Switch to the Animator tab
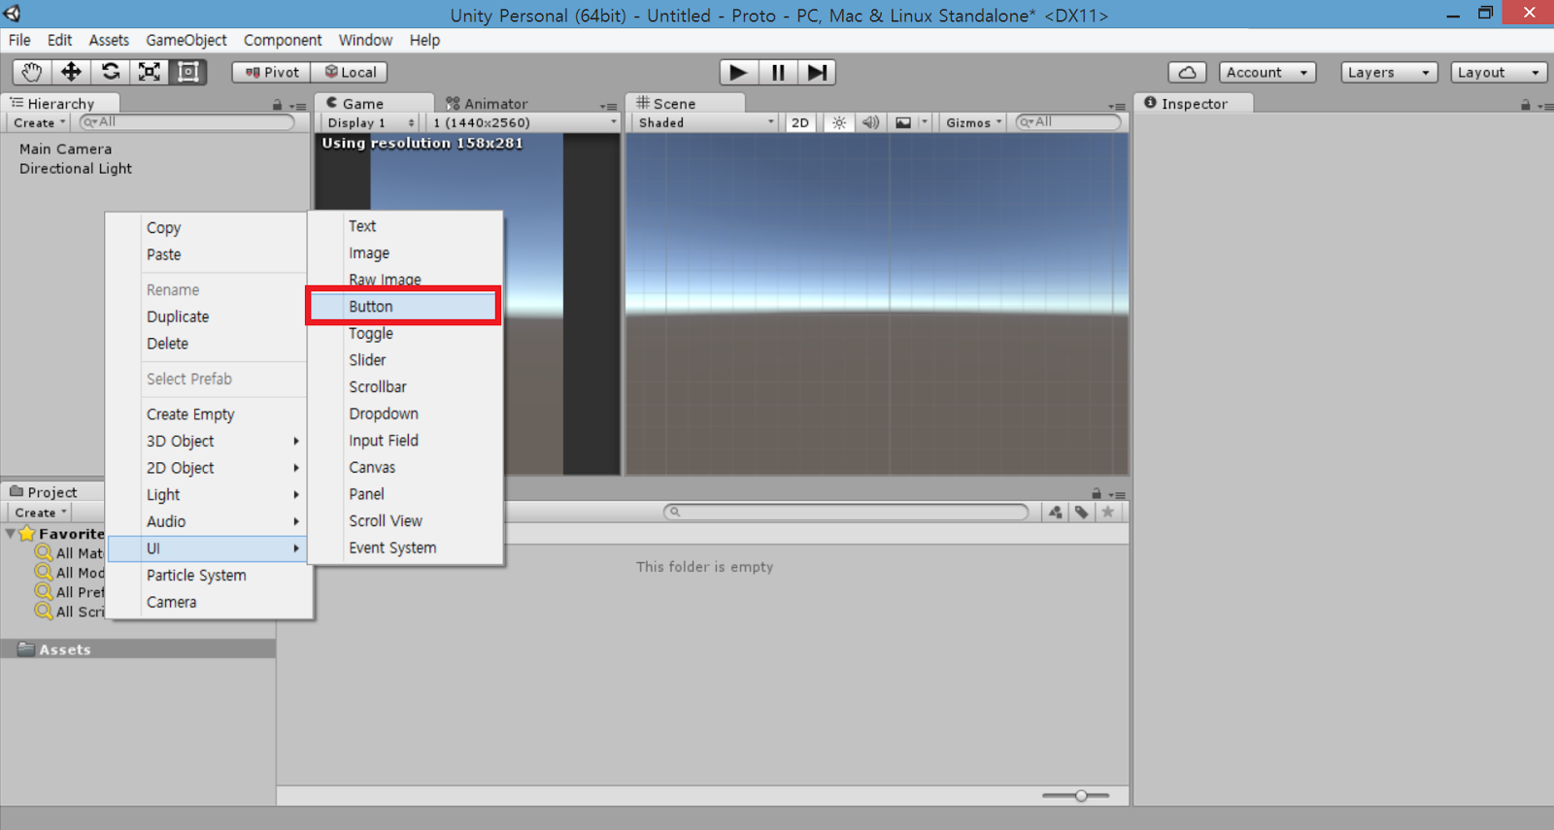The image size is (1554, 830). (487, 104)
